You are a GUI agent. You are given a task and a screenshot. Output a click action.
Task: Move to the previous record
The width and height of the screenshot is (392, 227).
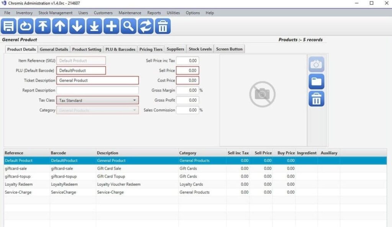pos(60,26)
